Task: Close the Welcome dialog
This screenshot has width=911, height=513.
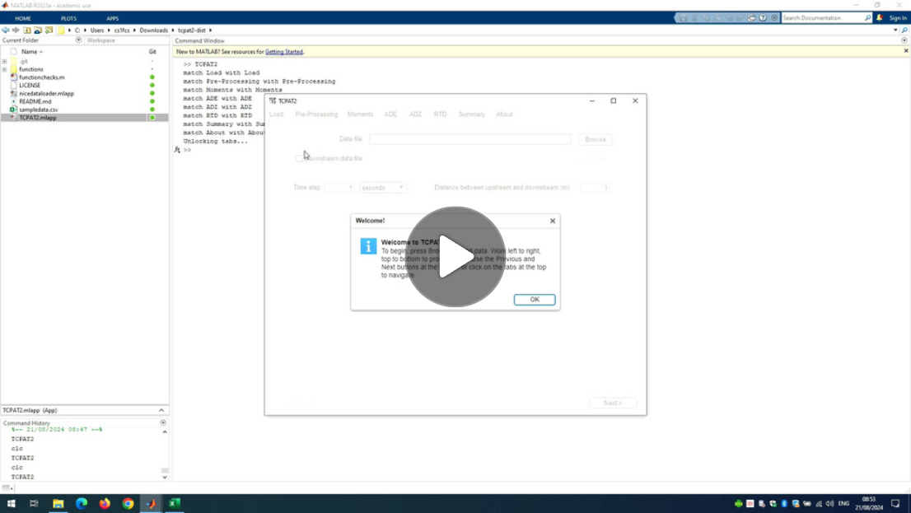Action: pyautogui.click(x=553, y=221)
